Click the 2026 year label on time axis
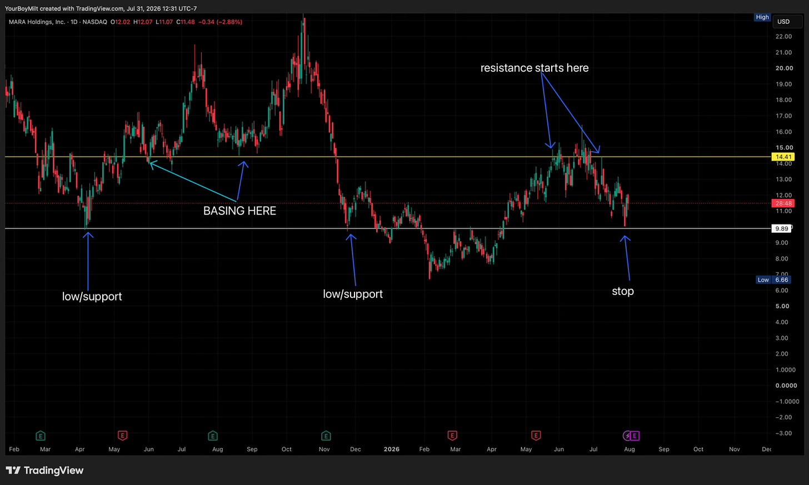 392,449
